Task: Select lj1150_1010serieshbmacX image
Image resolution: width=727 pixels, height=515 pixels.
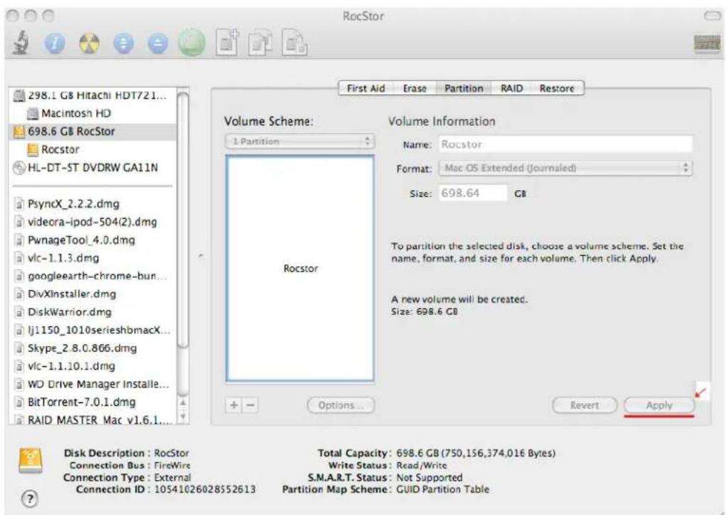Action: point(93,331)
